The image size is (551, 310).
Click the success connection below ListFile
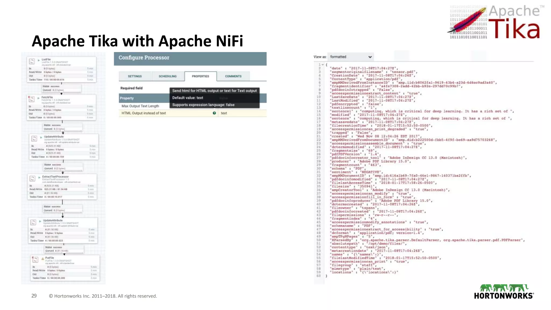[x=61, y=88]
